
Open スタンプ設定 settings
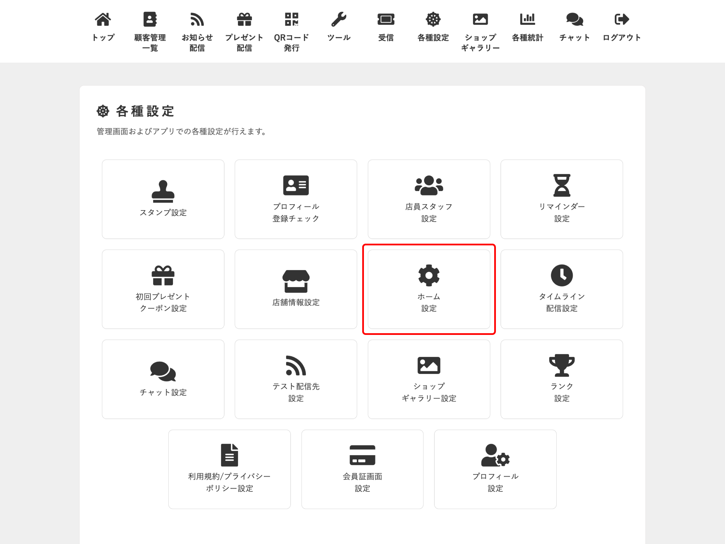(163, 199)
